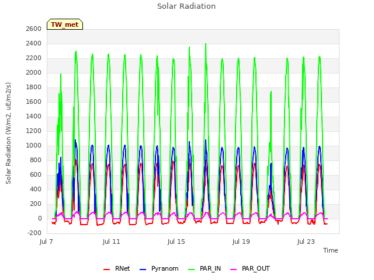Screen dimensions: 374x280
Task: Click the tallest PAR_IN peak above 2400
Action: coord(206,44)
